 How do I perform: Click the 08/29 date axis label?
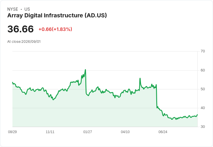point(12,132)
